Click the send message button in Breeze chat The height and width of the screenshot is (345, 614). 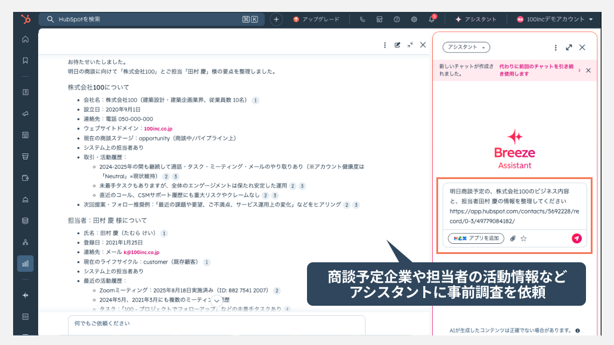[576, 238]
